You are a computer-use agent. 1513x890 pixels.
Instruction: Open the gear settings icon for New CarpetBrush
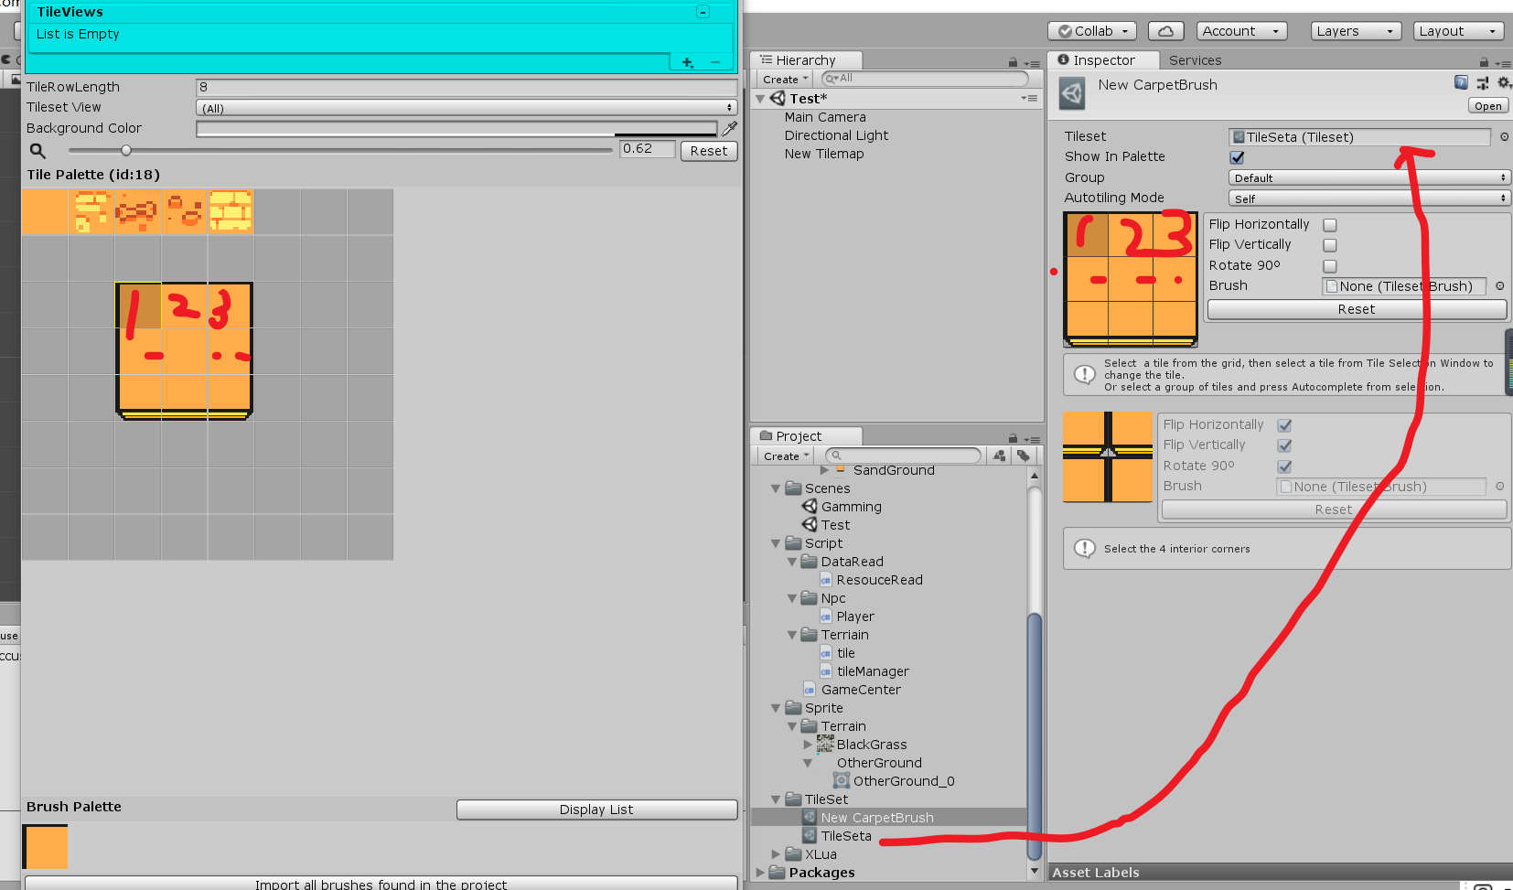tap(1504, 82)
